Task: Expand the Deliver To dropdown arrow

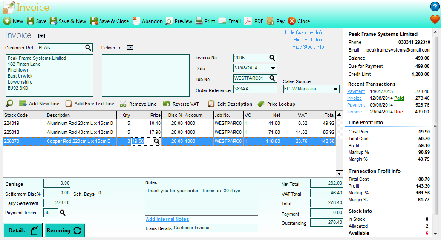Action: coord(130,48)
